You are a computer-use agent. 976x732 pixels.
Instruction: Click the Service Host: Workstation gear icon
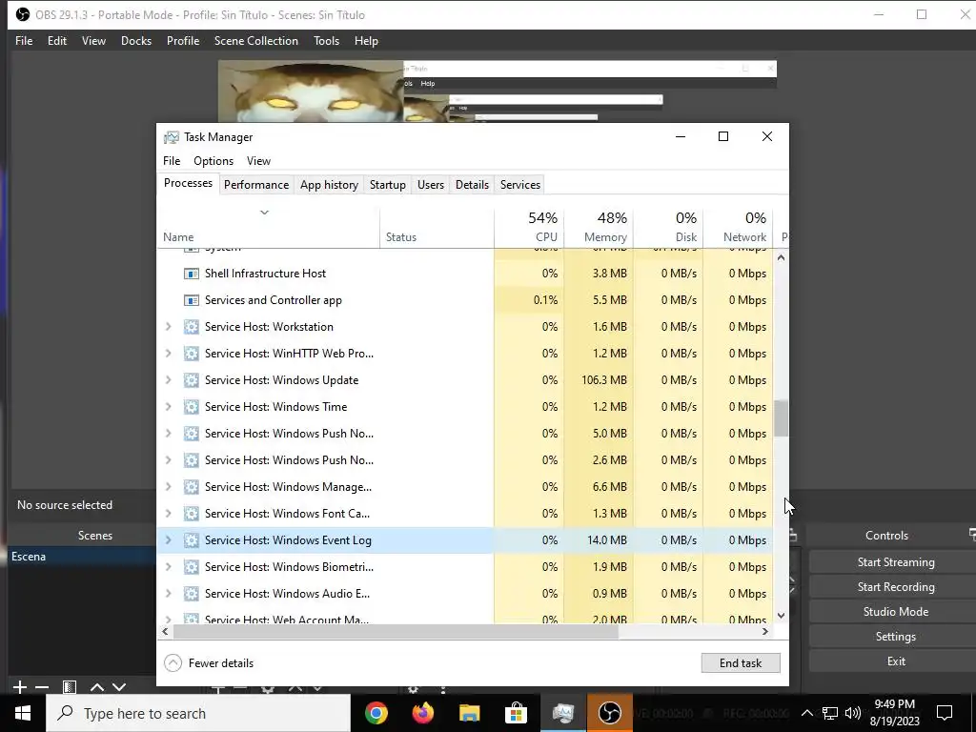191,327
